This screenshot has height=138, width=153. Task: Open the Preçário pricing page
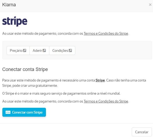point(18,50)
